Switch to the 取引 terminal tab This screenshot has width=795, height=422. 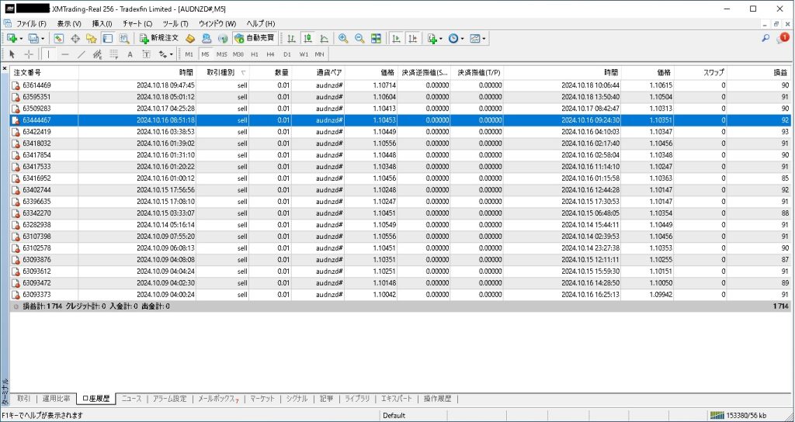pyautogui.click(x=24, y=399)
